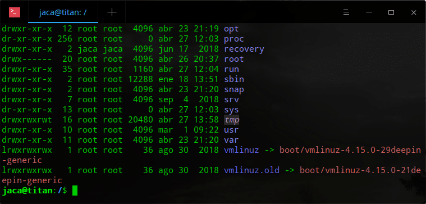Click the drwxrwxrwt permissions of tmp
This screenshot has width=426, height=204.
[26, 120]
